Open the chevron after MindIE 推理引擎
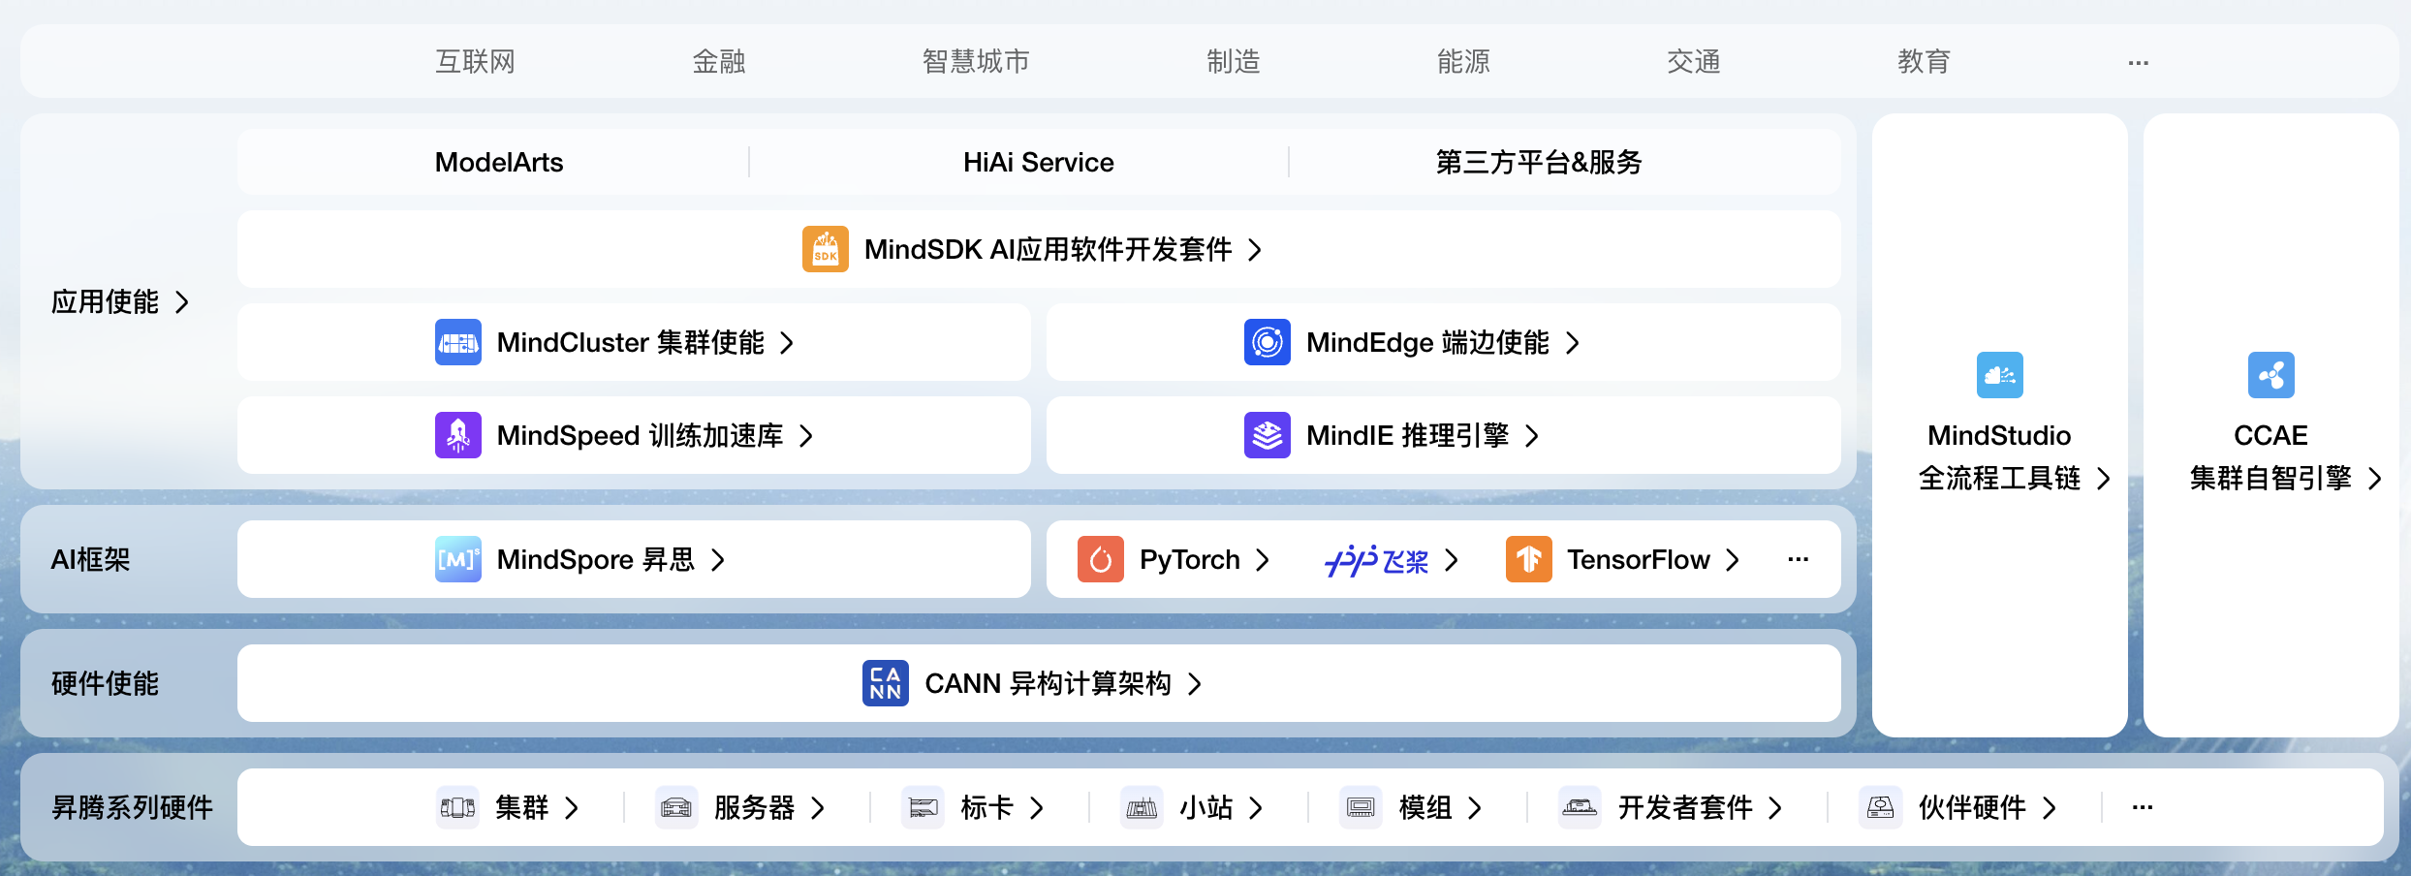Image resolution: width=2411 pixels, height=876 pixels. (1532, 436)
